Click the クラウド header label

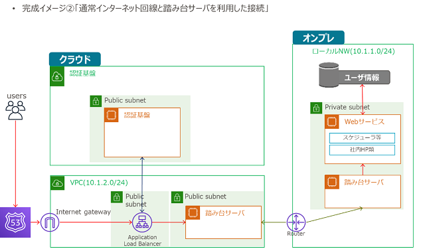tap(75, 59)
